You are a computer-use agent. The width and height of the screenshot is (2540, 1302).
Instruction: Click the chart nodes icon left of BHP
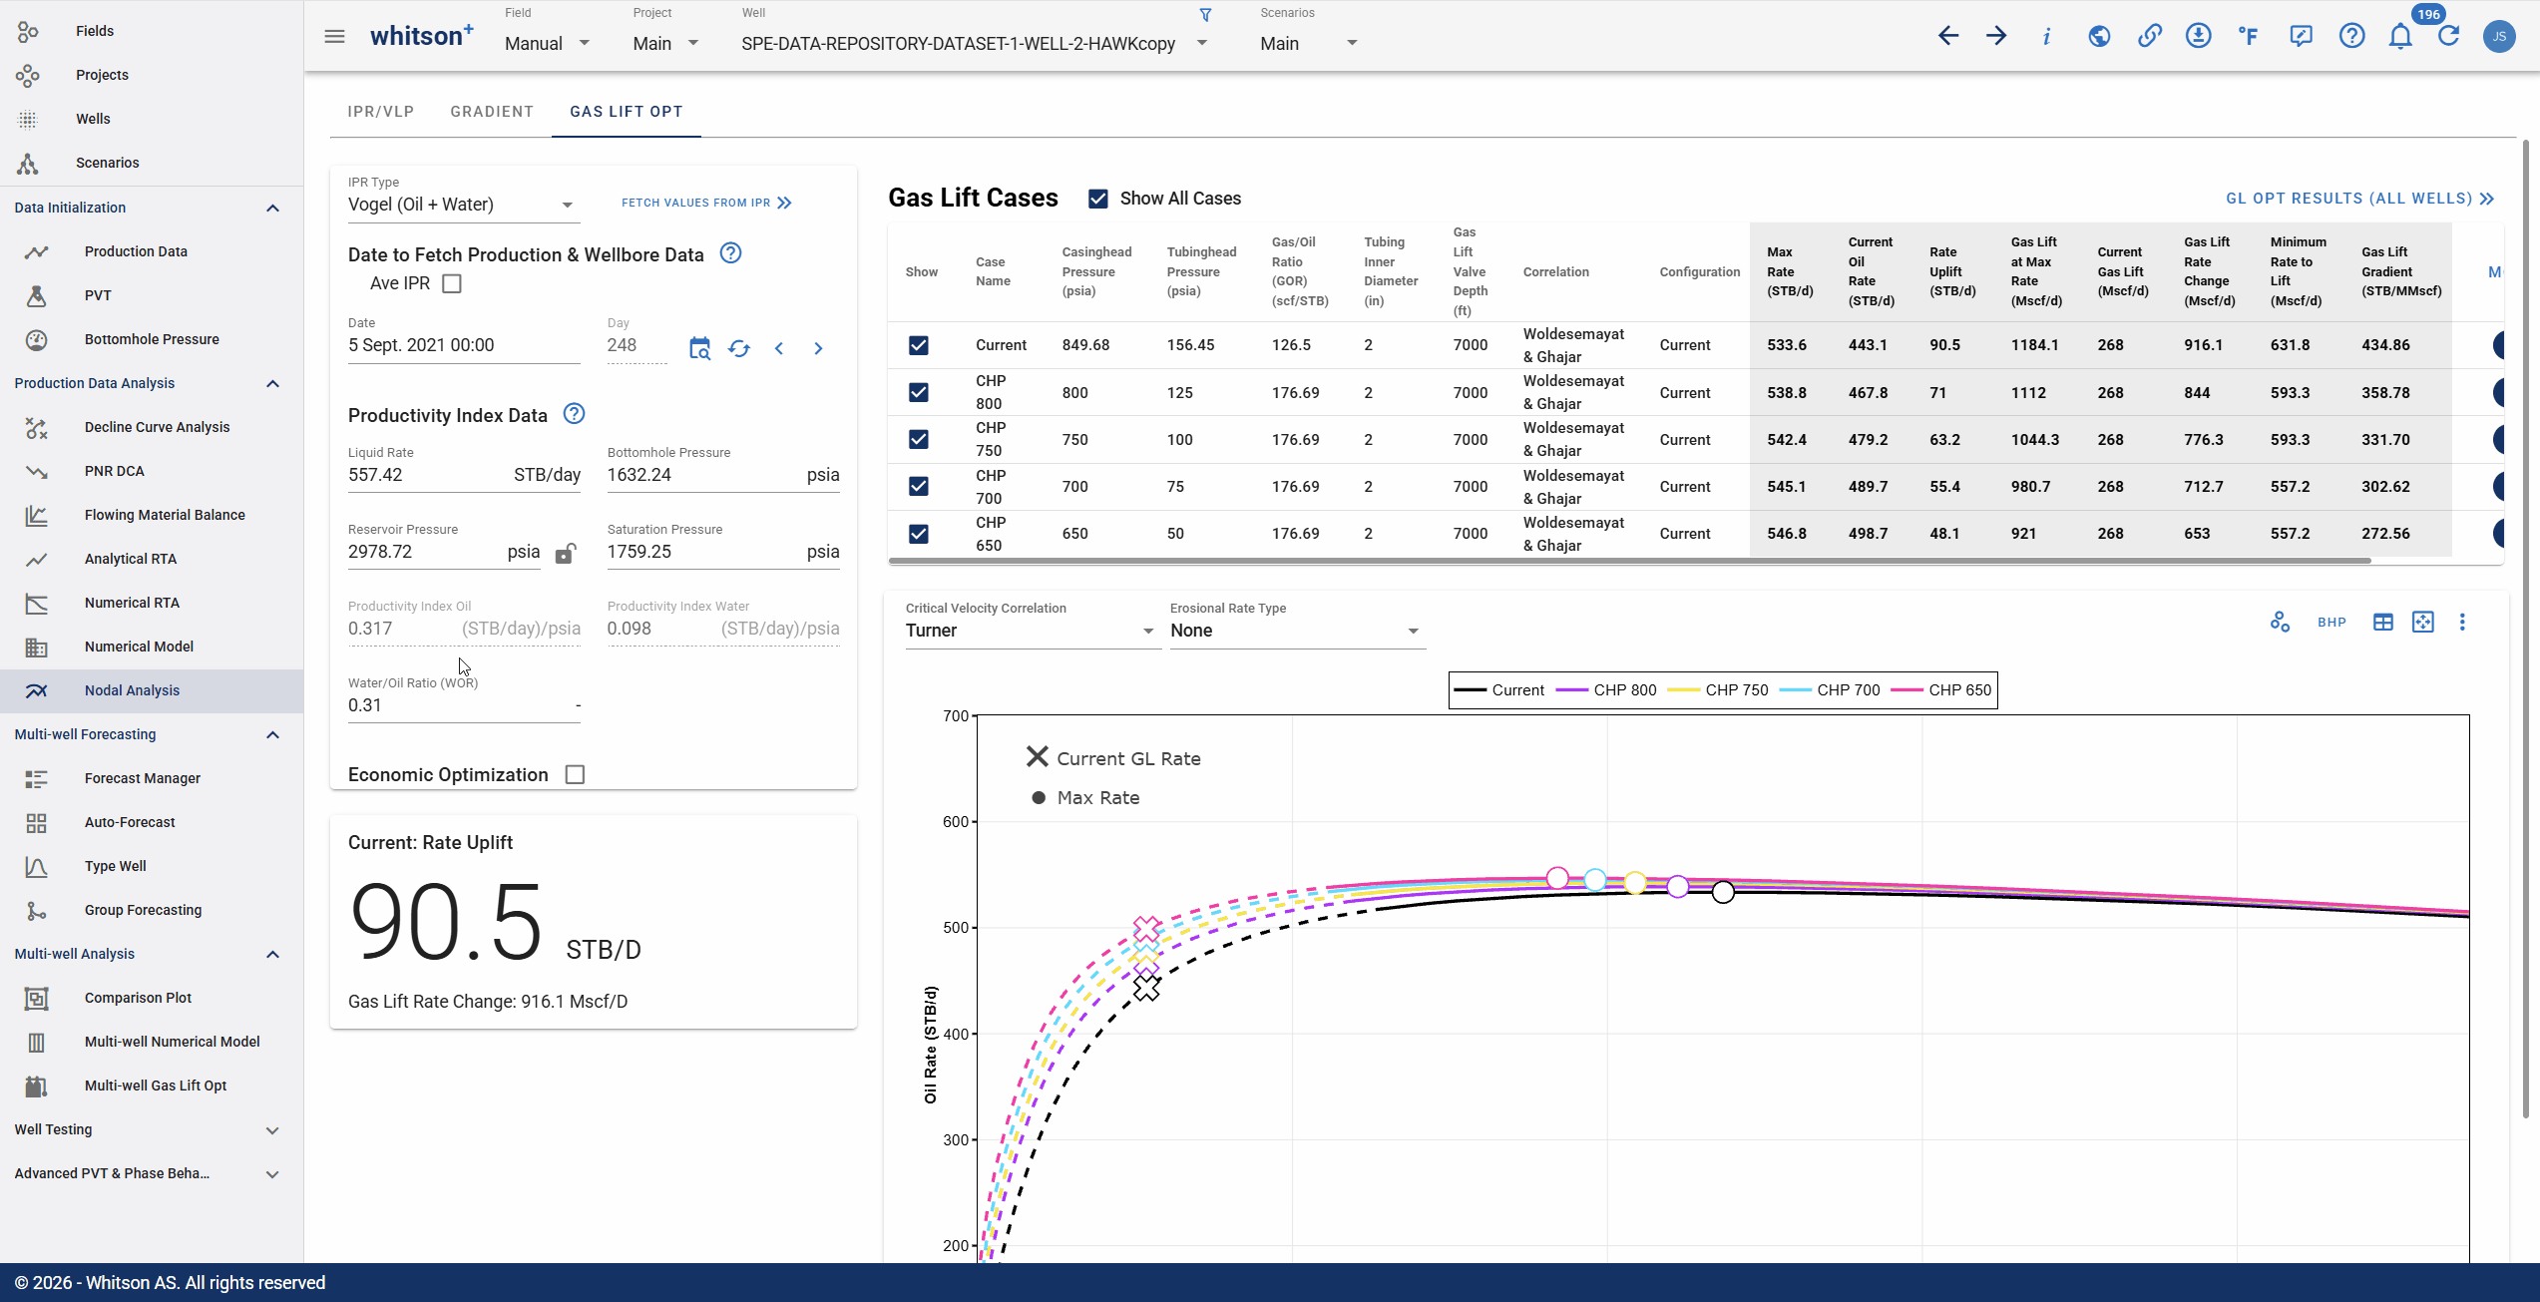[2280, 623]
